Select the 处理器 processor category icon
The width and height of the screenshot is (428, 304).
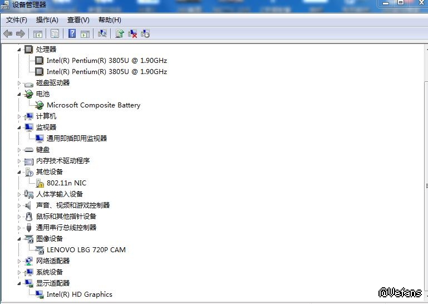(28, 50)
